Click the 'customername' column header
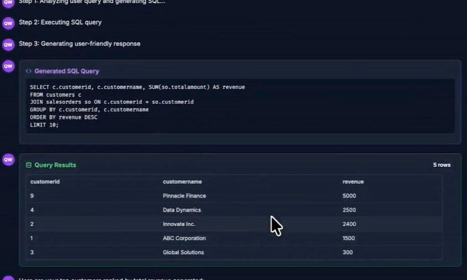The image size is (467, 280). click(x=182, y=181)
